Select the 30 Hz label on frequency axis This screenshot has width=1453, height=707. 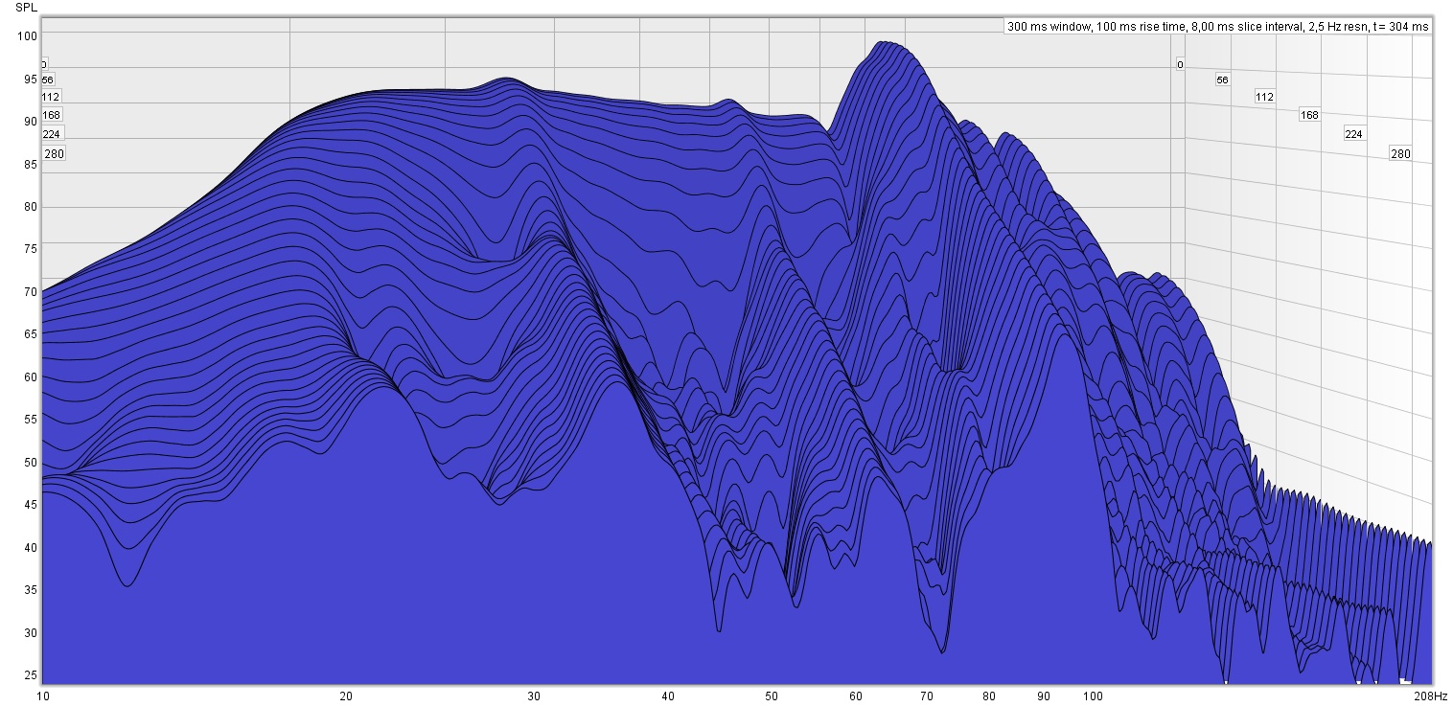point(534,696)
